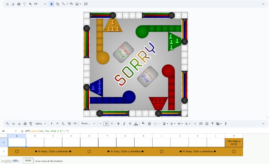The height and width of the screenshot is (164, 269).
Task: Open the Shape tool
Action: click(x=58, y=4)
